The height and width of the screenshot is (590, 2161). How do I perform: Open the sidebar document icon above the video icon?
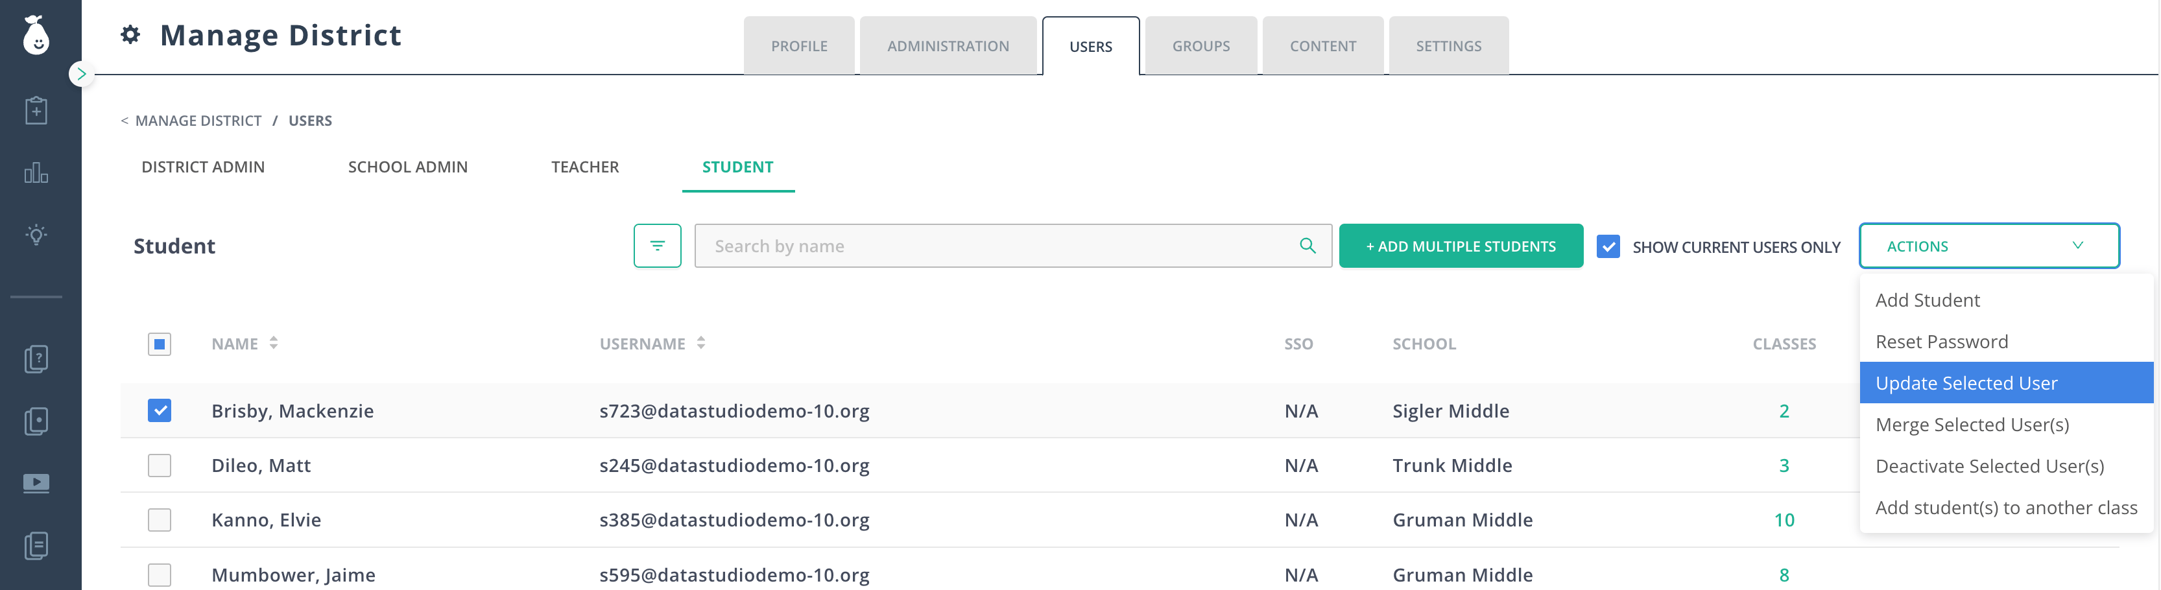(x=36, y=421)
